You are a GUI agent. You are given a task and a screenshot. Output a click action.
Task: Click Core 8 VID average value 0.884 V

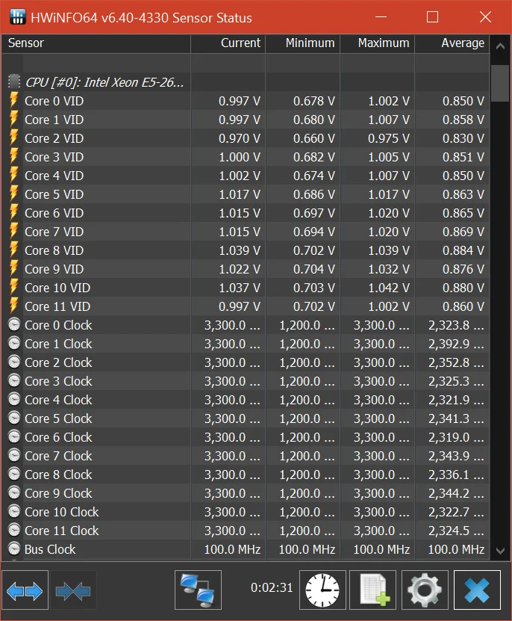tap(463, 250)
